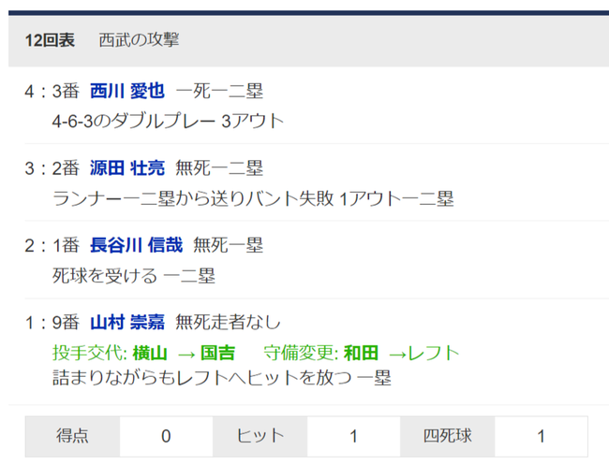Click text 詰まりながらもレフトへヒットを放つ 一塁
The height and width of the screenshot is (464, 609).
[222, 378]
